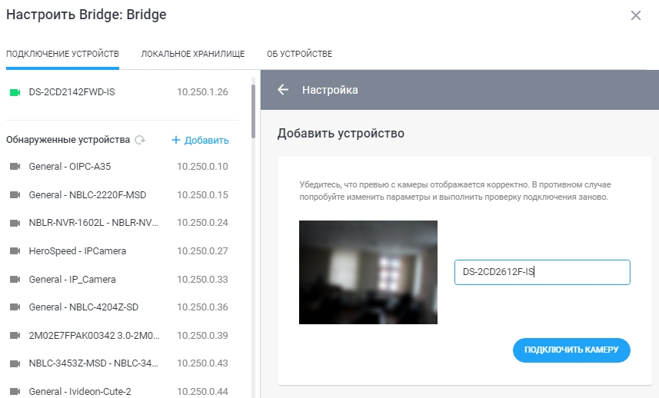Click the Настройка header title

pyautogui.click(x=330, y=90)
